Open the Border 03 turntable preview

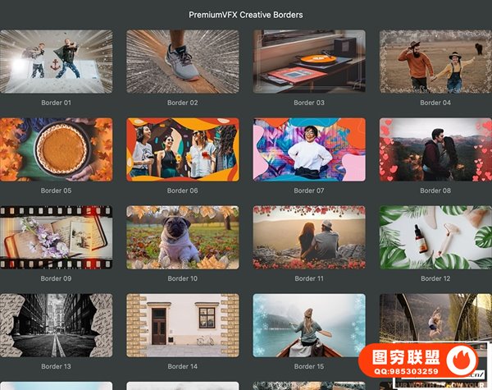pos(309,62)
